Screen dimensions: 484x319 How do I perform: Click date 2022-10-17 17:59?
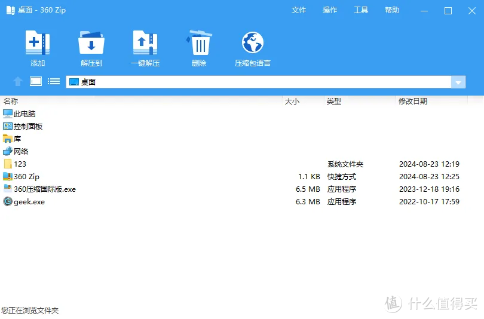pyautogui.click(x=430, y=202)
